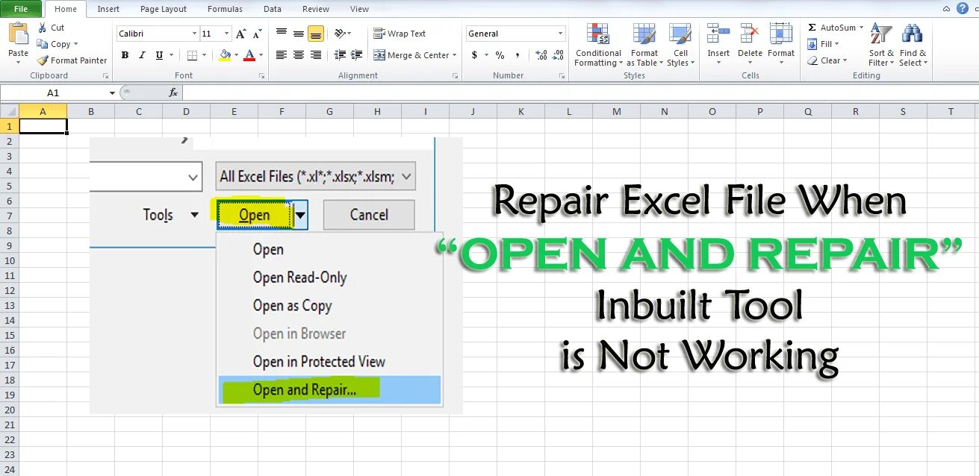Click the Decrease Decimal icon
The width and height of the screenshot is (979, 476).
(559, 55)
